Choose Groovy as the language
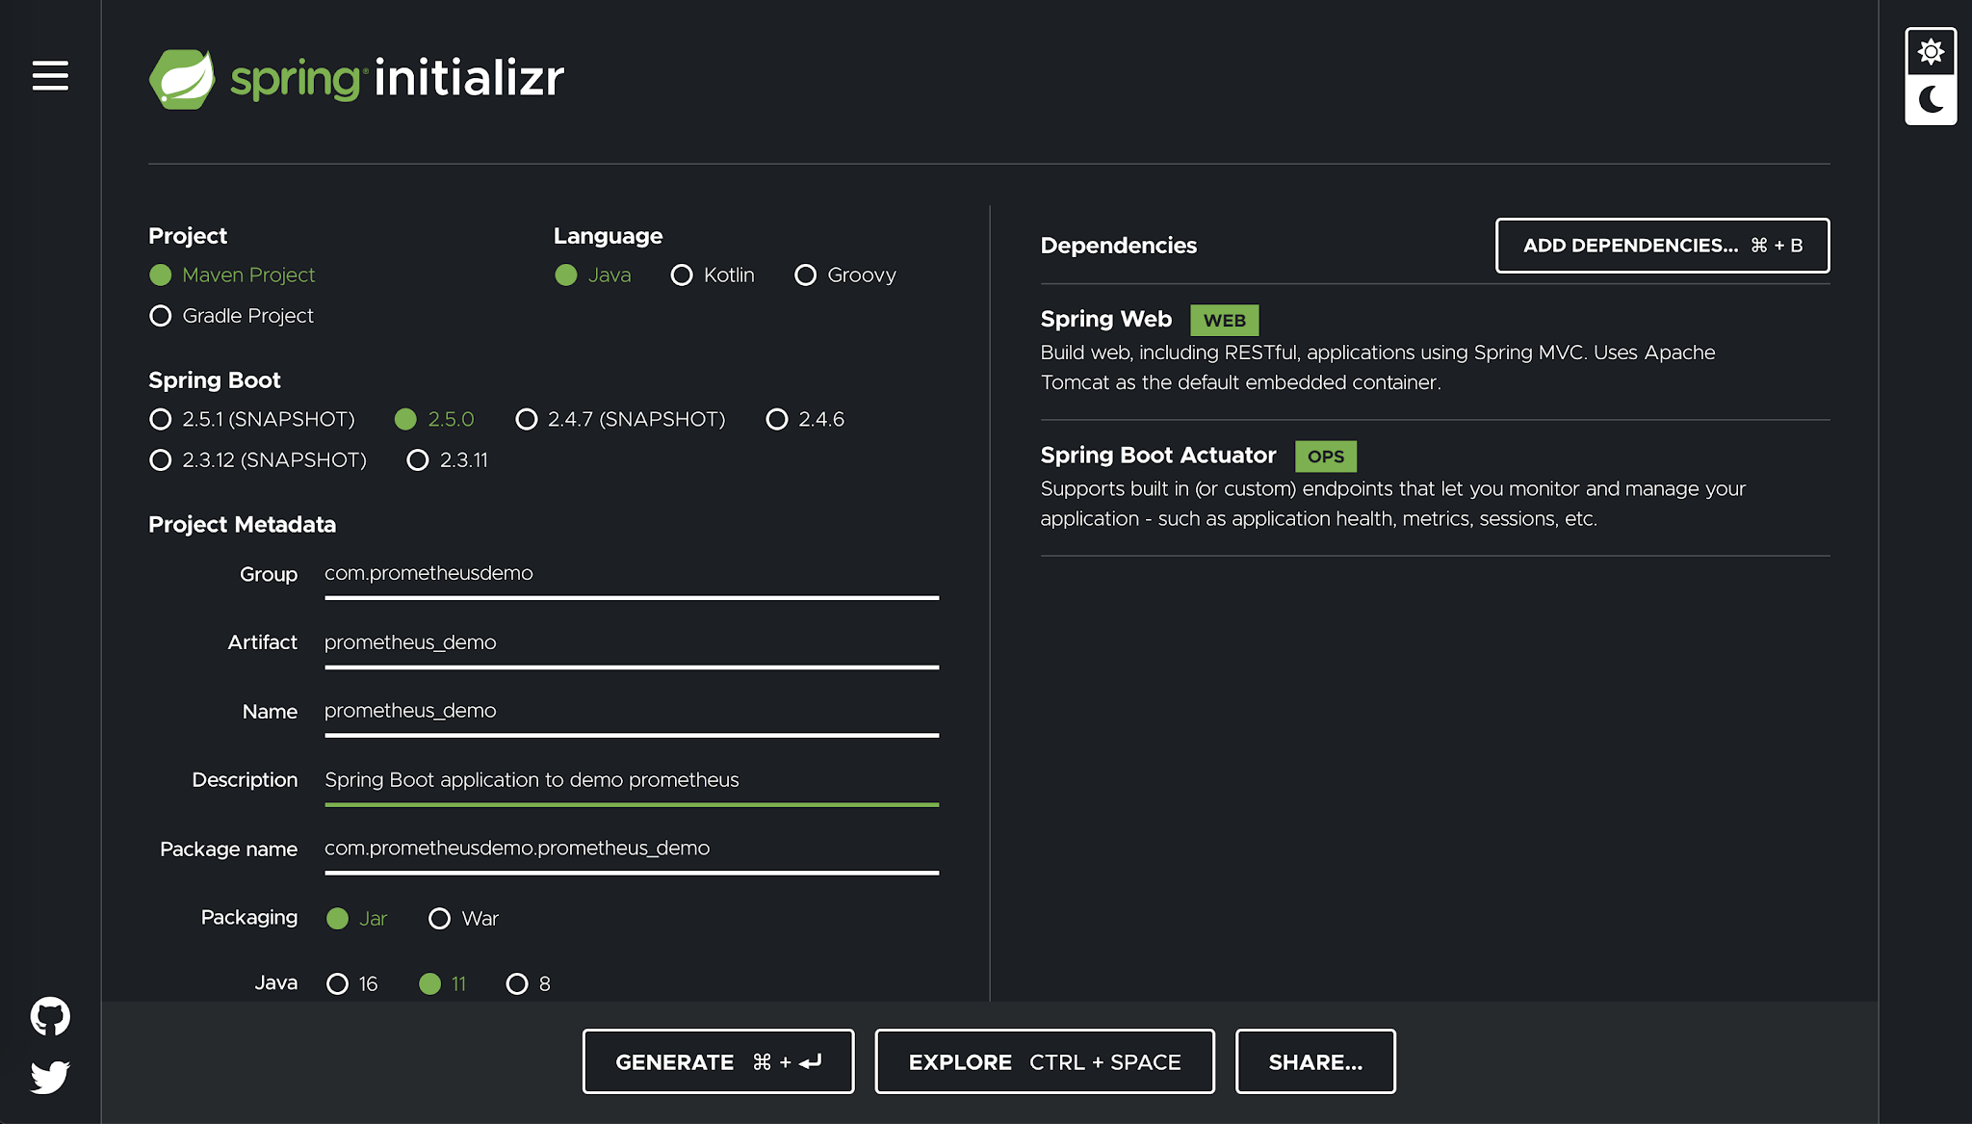The height and width of the screenshot is (1124, 1972). (805, 274)
